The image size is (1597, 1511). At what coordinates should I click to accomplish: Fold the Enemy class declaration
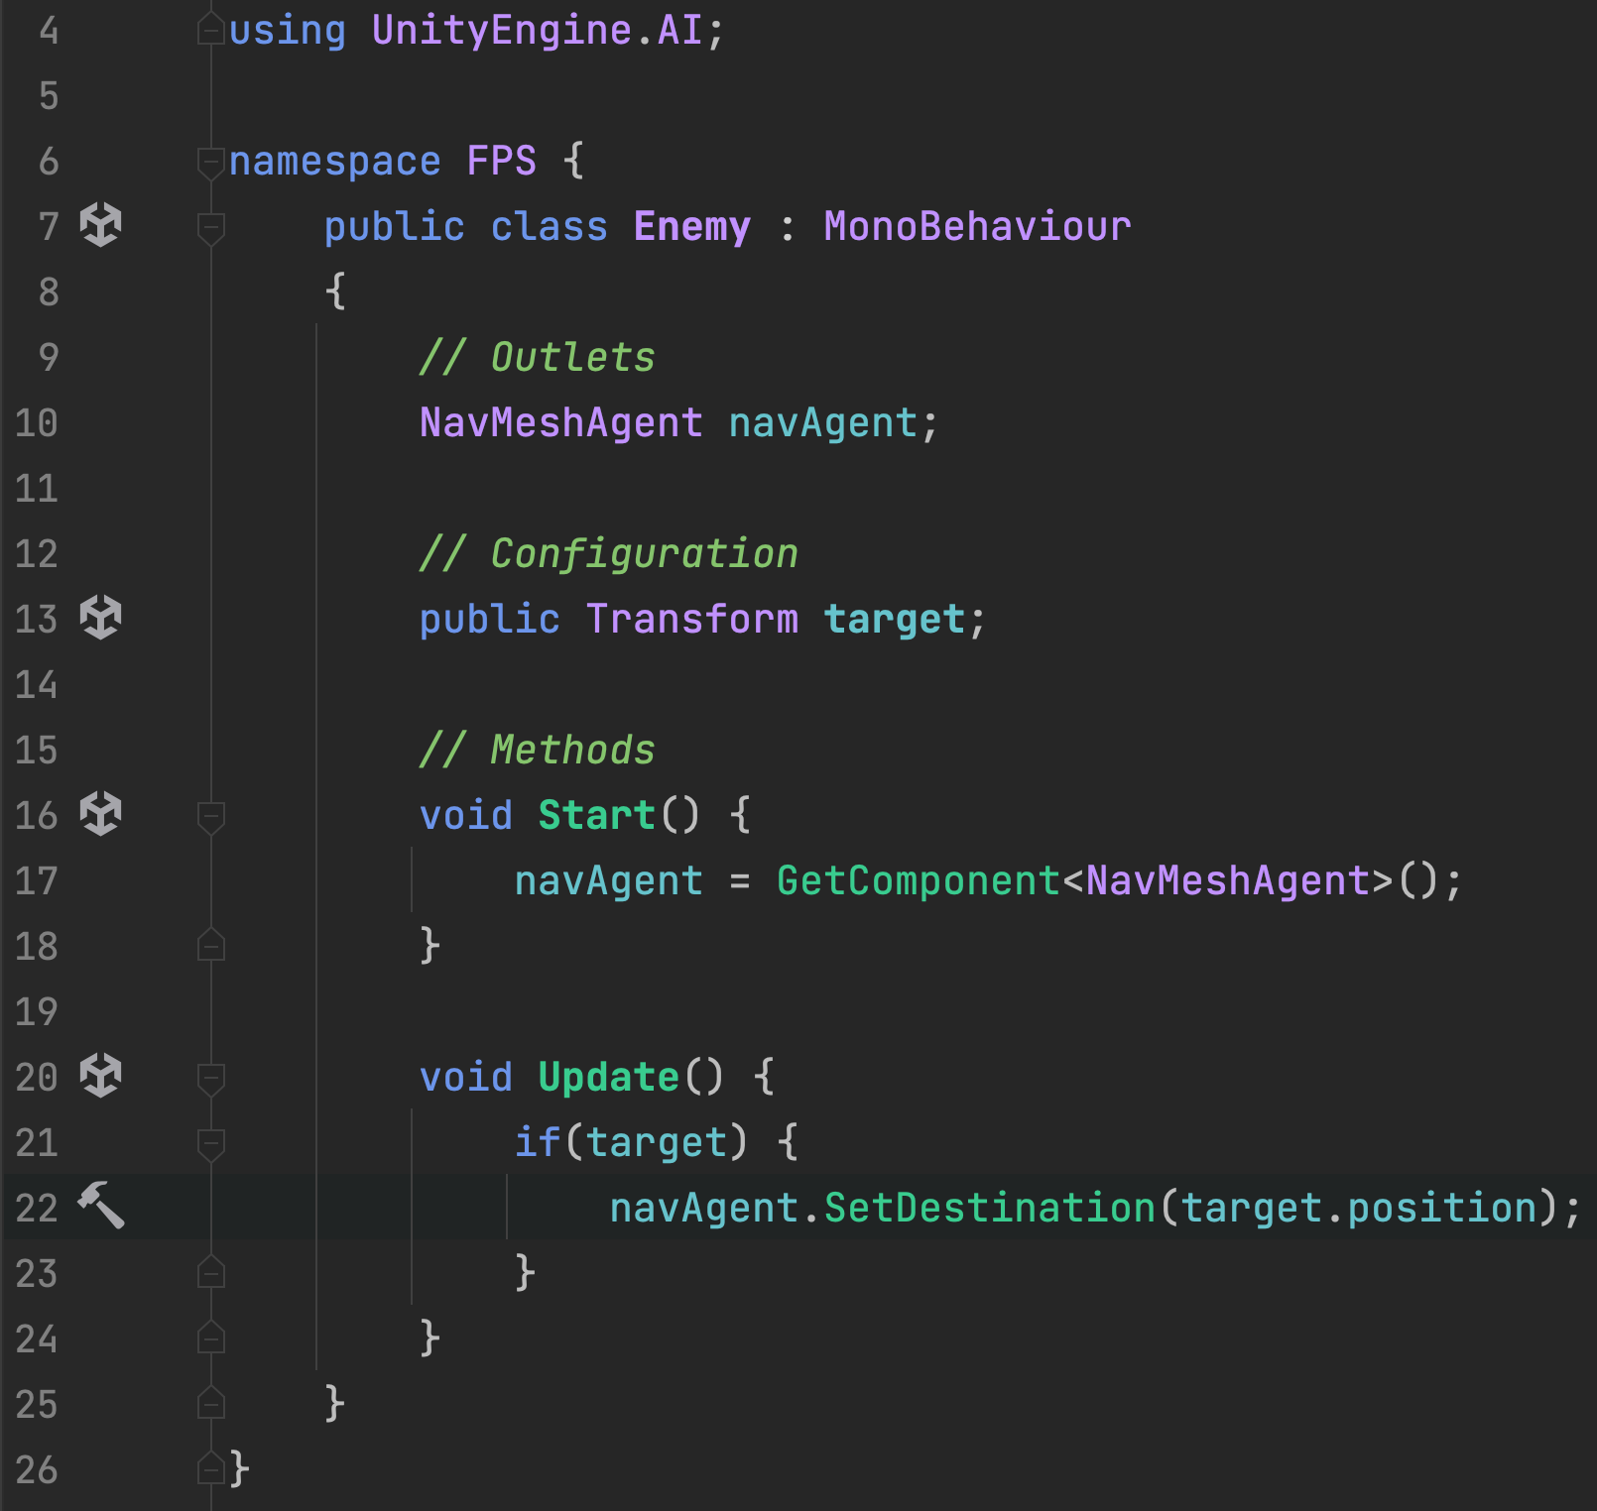point(210,227)
